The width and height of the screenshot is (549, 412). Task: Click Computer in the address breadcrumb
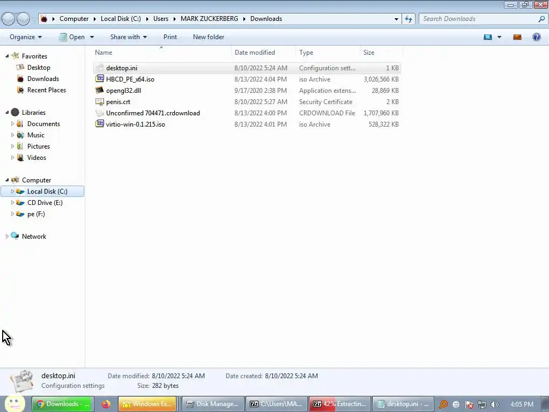pos(74,19)
